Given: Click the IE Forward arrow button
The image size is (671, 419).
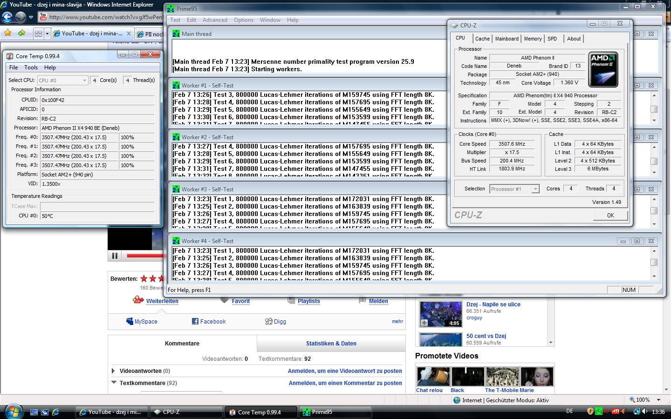Looking at the screenshot, I should click(x=21, y=17).
